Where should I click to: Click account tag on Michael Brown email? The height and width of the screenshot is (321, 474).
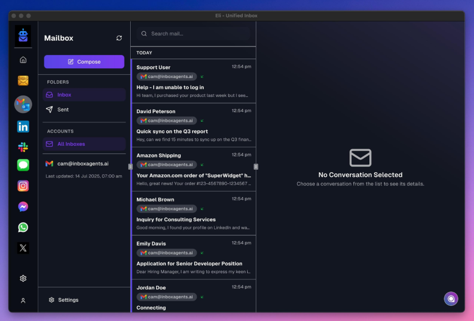click(x=167, y=209)
